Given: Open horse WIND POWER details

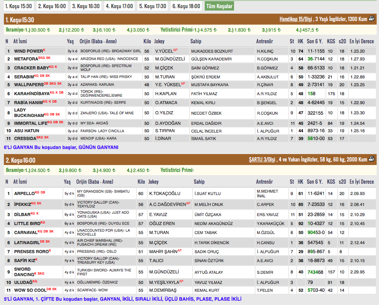Looking at the screenshot, I should (x=28, y=51).
